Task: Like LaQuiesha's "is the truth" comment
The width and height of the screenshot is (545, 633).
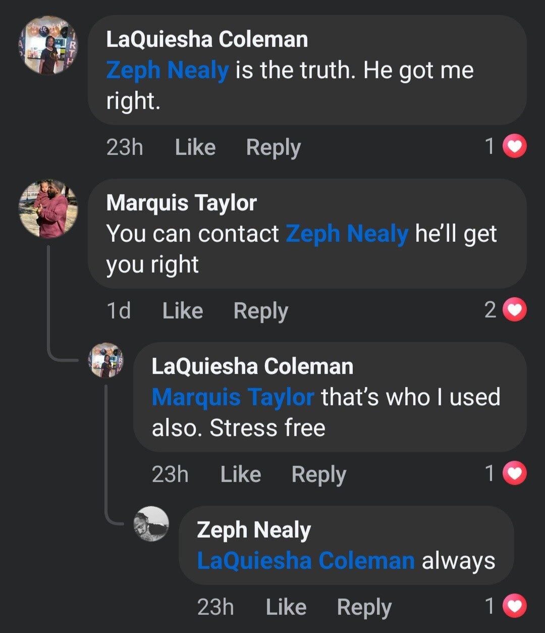Action: [x=195, y=147]
